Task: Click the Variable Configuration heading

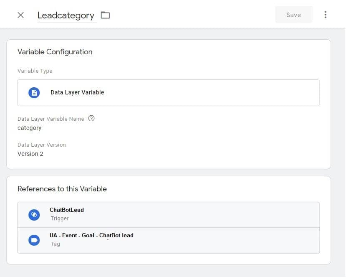Action: (x=55, y=52)
